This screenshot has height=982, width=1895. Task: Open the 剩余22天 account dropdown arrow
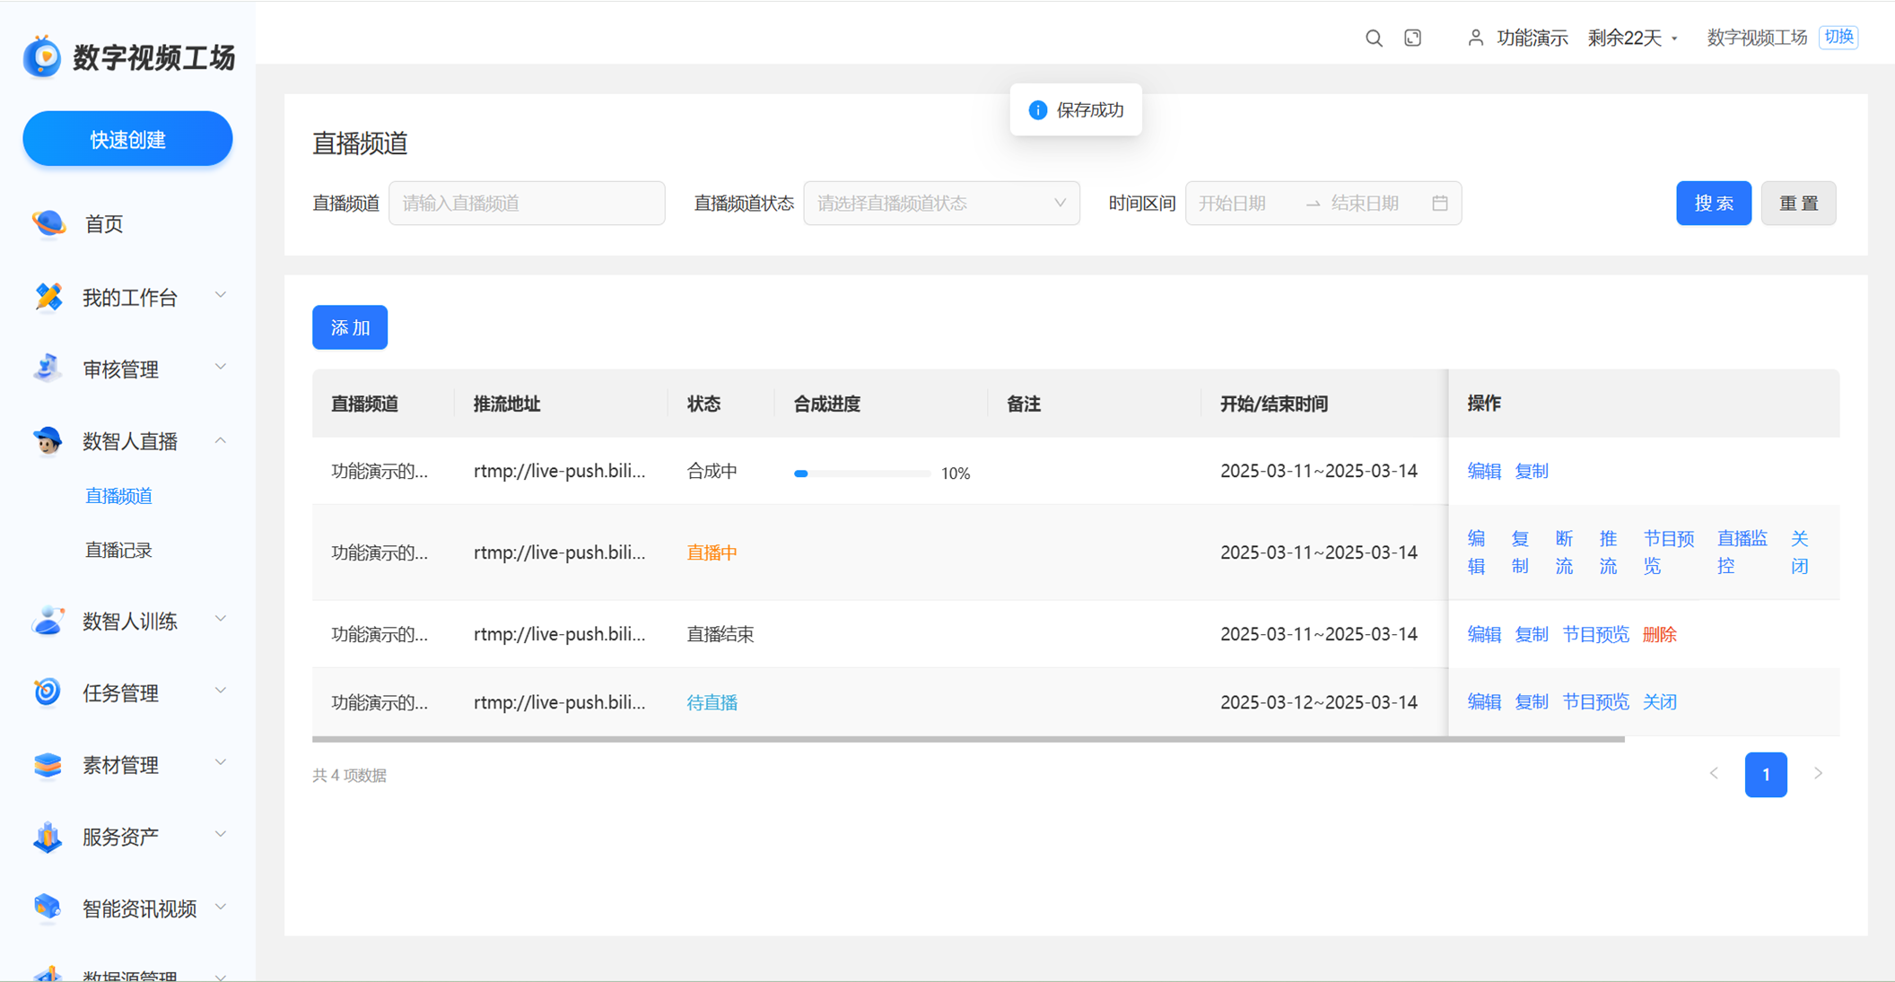(1674, 39)
